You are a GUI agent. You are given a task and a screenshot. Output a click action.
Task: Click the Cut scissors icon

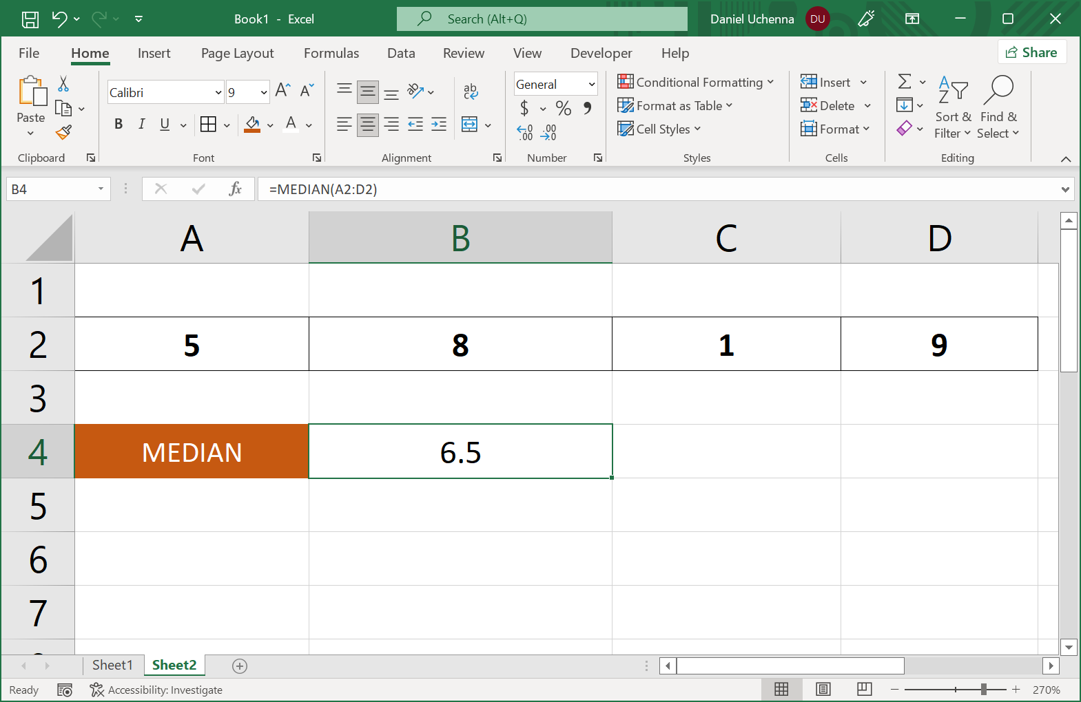click(63, 84)
